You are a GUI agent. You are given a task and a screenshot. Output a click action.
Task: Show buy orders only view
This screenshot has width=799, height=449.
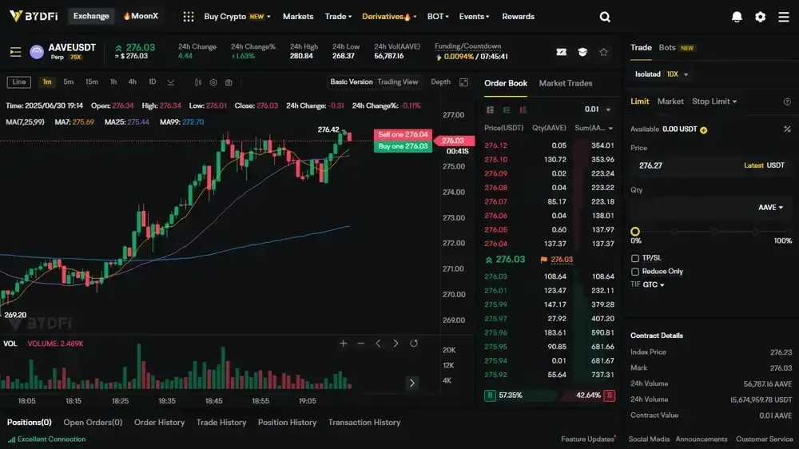point(507,109)
